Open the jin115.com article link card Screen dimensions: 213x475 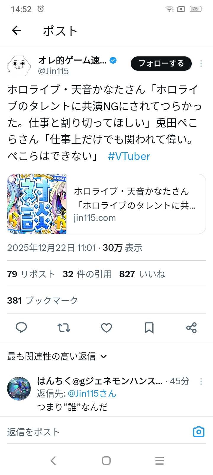coord(106,204)
